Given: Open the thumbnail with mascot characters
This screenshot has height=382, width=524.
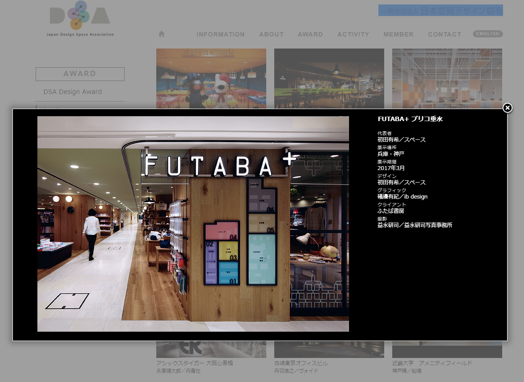Looking at the screenshot, I should coord(211,78).
